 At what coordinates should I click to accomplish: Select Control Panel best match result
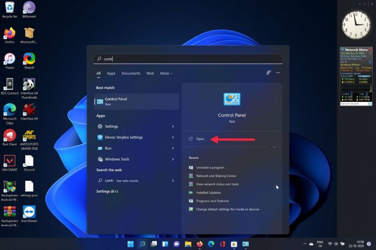[136, 101]
